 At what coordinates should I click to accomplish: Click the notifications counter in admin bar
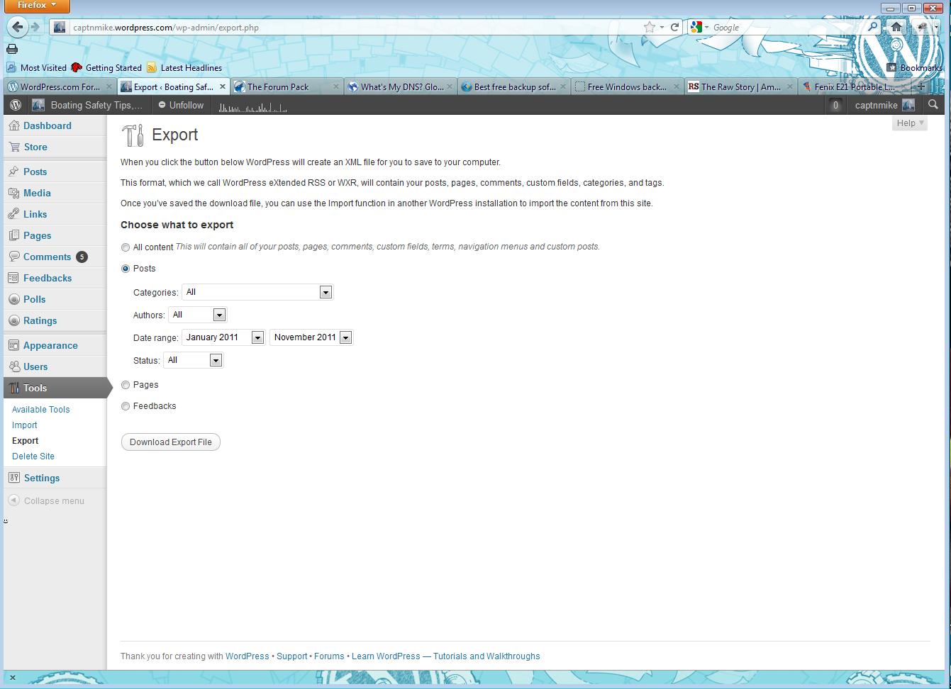(x=835, y=105)
